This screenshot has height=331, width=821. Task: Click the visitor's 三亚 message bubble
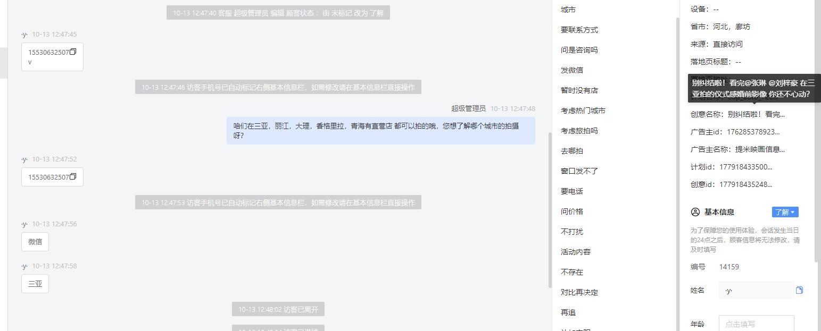pyautogui.click(x=35, y=284)
